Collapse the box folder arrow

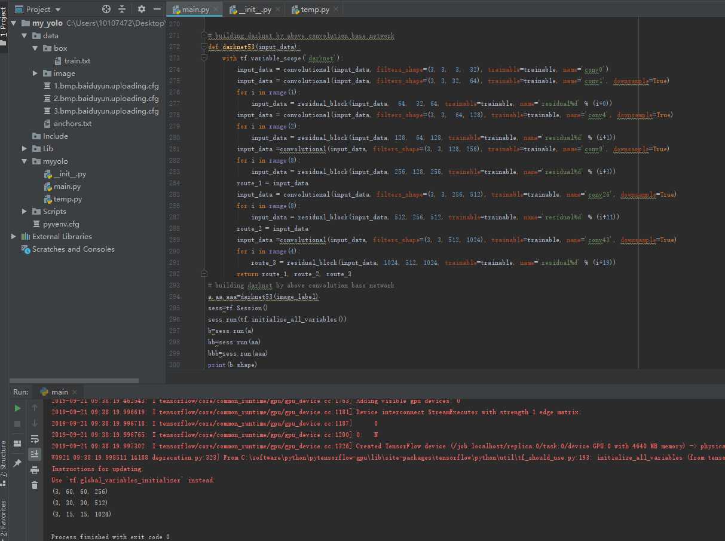point(35,48)
